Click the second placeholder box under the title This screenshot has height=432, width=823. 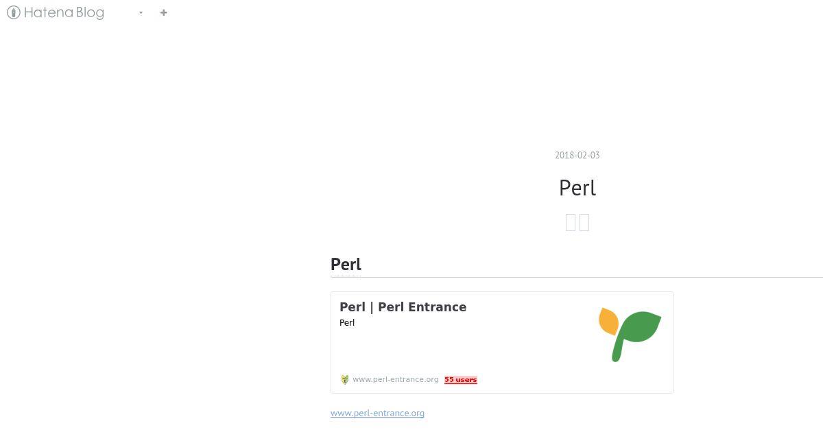584,222
